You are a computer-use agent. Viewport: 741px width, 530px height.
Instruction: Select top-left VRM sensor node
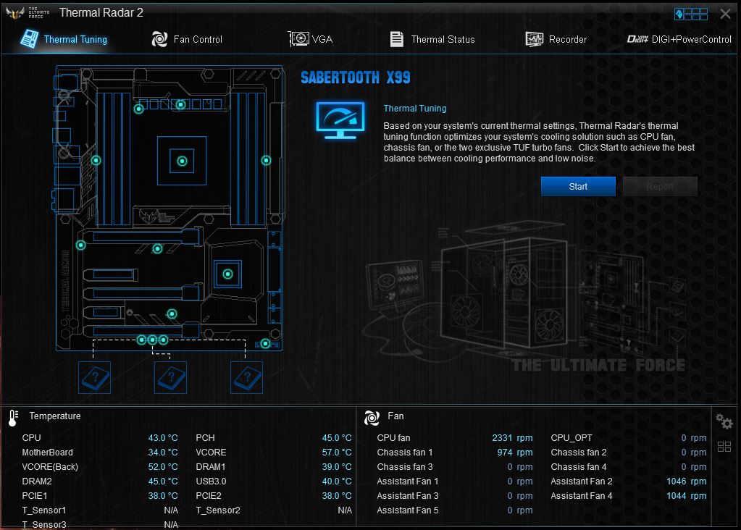138,109
